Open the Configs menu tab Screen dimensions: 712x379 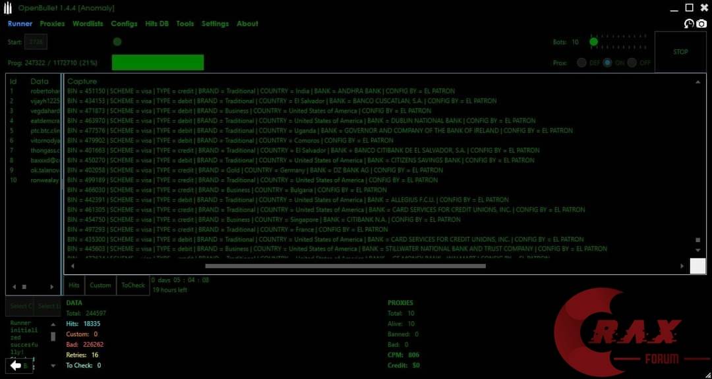[x=124, y=24]
